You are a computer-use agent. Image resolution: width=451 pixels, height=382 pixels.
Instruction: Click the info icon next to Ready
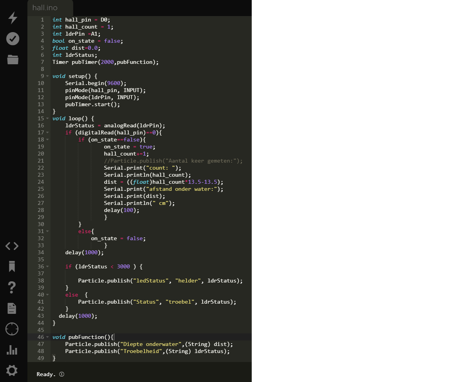(x=61, y=374)
